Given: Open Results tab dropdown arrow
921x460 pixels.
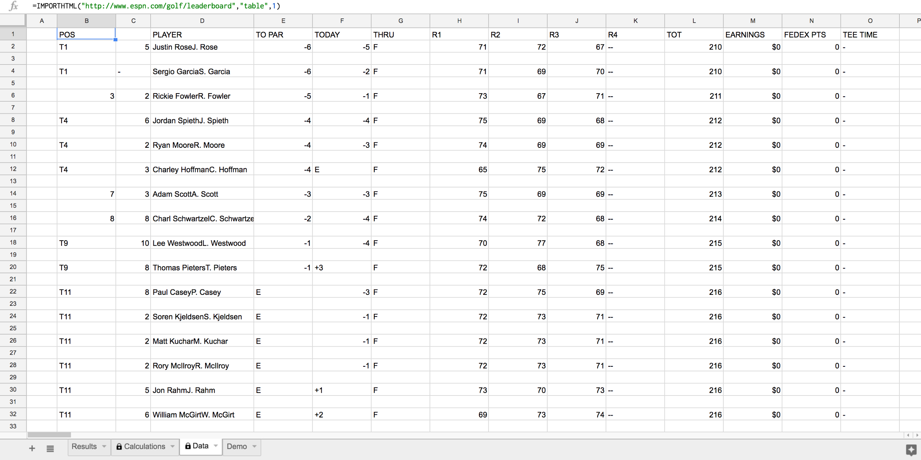Looking at the screenshot, I should click(104, 446).
